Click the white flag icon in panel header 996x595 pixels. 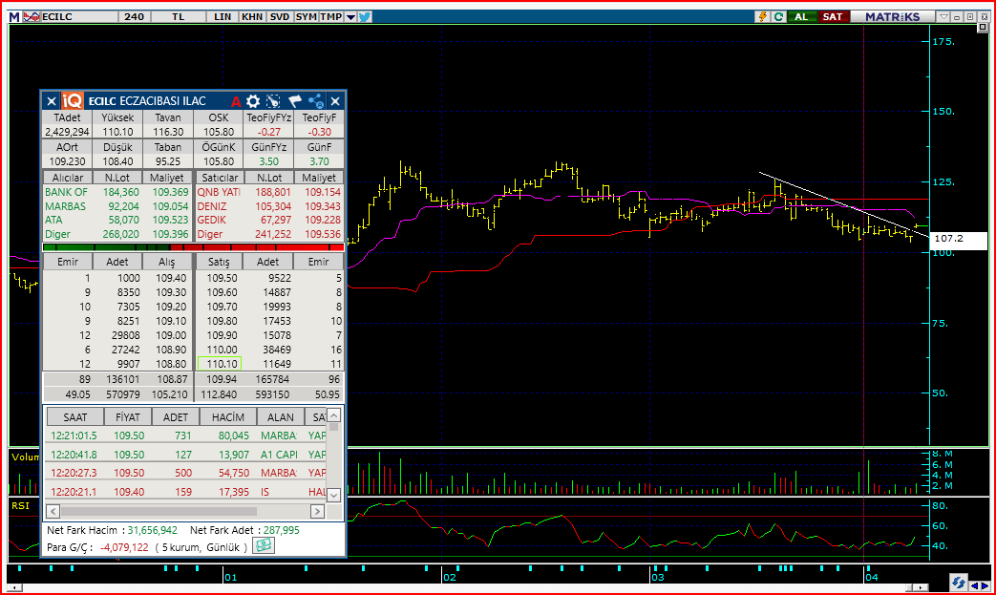[294, 101]
